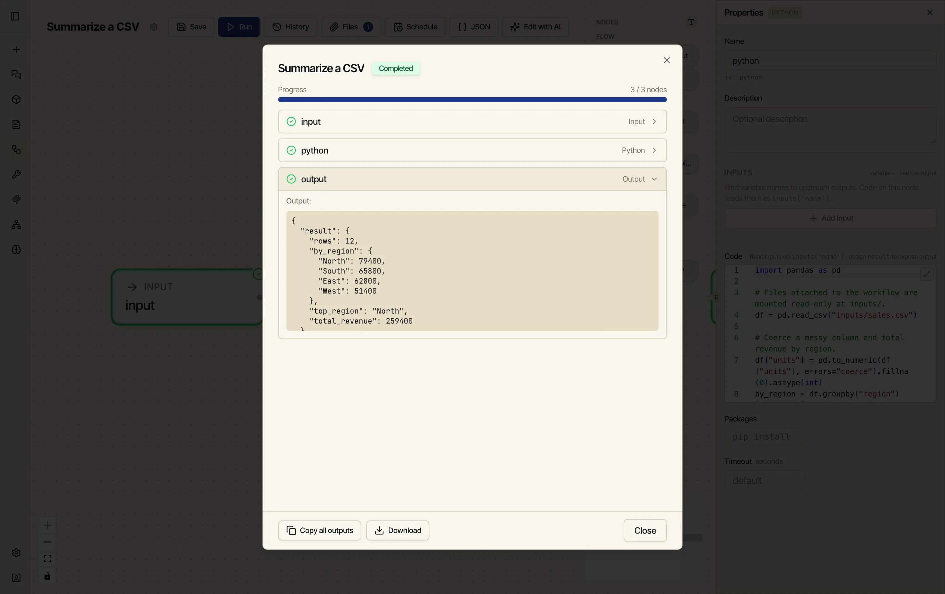Expand the python node result row

click(x=472, y=150)
